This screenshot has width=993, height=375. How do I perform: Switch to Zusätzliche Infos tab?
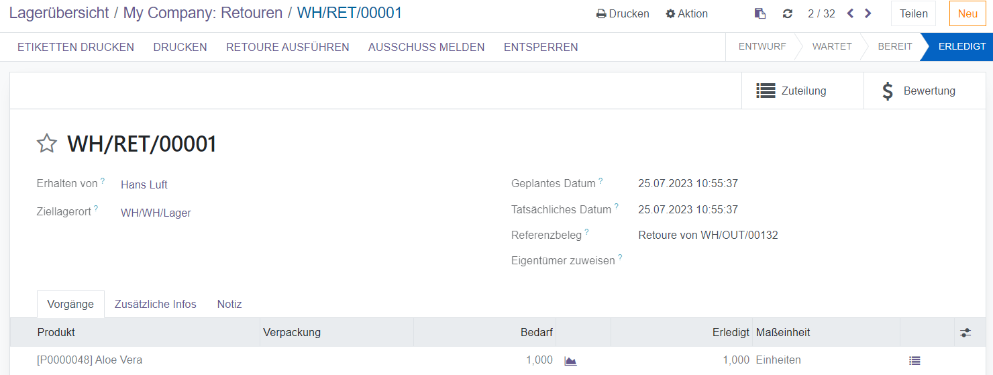click(x=156, y=304)
